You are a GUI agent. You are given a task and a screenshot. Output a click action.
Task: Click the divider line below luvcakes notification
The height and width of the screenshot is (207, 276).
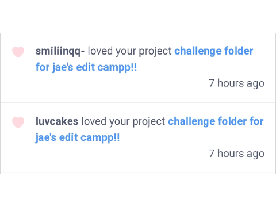pos(138,173)
